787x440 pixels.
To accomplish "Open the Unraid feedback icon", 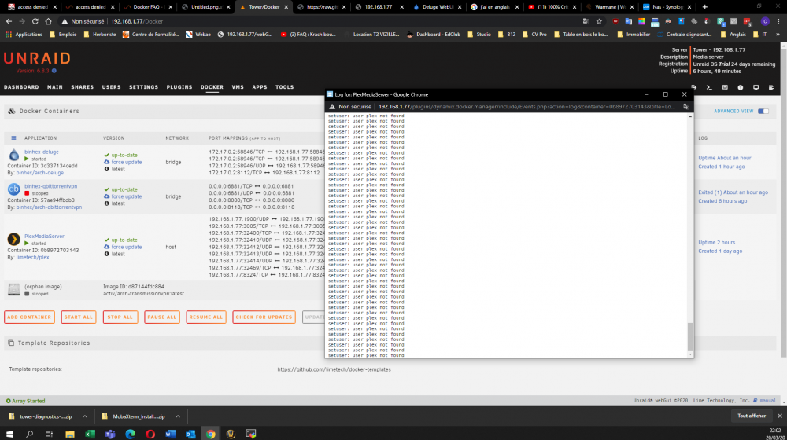I will click(725, 87).
